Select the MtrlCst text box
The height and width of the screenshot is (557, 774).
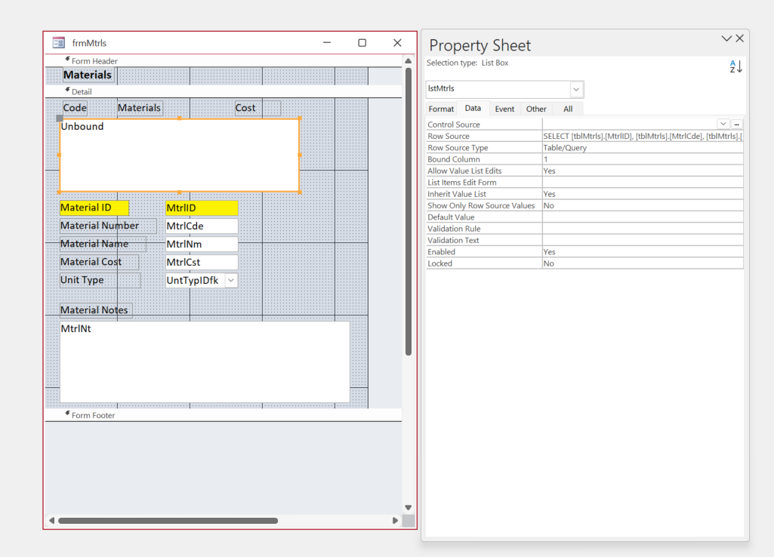click(x=202, y=263)
